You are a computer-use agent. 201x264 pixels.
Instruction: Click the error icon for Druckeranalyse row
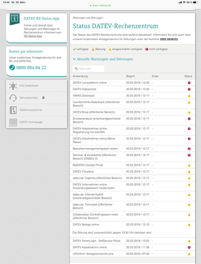coord(189,119)
